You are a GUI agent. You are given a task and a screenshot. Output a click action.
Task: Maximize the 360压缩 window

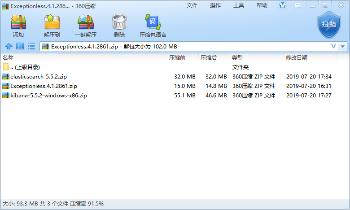point(325,5)
